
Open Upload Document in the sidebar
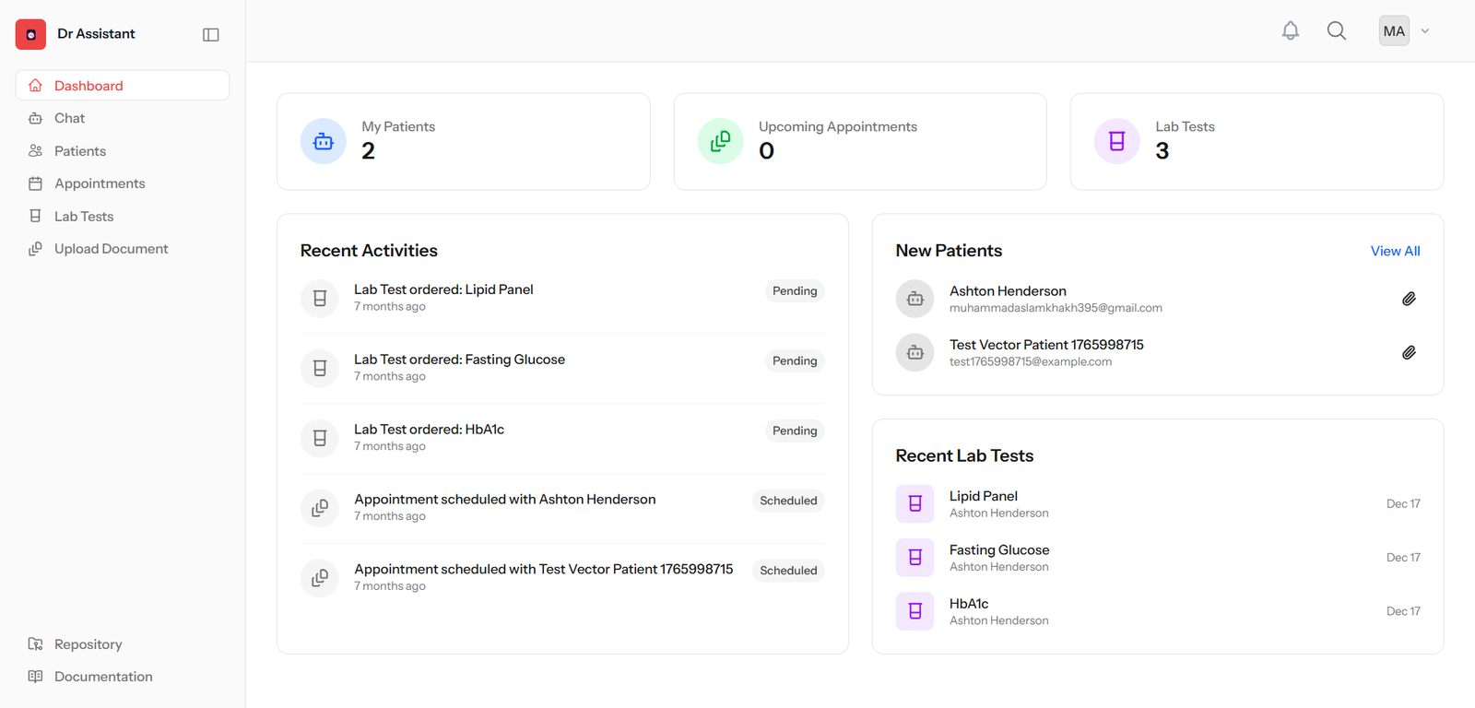click(123, 249)
